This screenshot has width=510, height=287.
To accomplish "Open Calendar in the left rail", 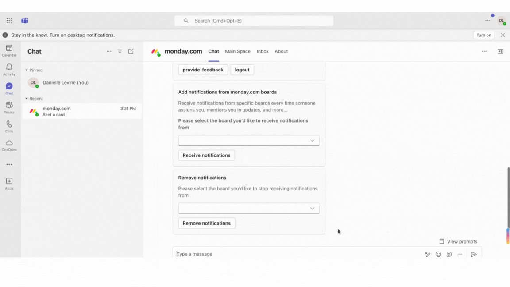I will pyautogui.click(x=9, y=51).
